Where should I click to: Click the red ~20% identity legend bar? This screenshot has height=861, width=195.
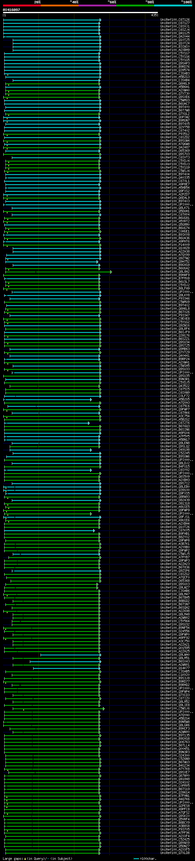22,5
